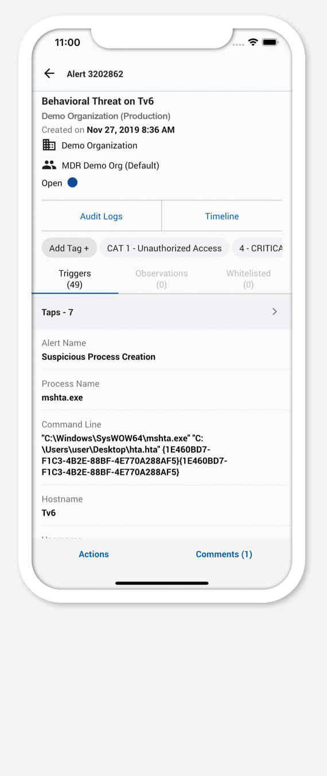Click the organization building icon
327x776 pixels.
point(49,145)
